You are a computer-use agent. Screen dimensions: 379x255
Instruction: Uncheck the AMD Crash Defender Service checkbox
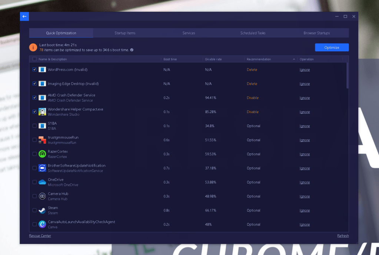pyautogui.click(x=34, y=98)
